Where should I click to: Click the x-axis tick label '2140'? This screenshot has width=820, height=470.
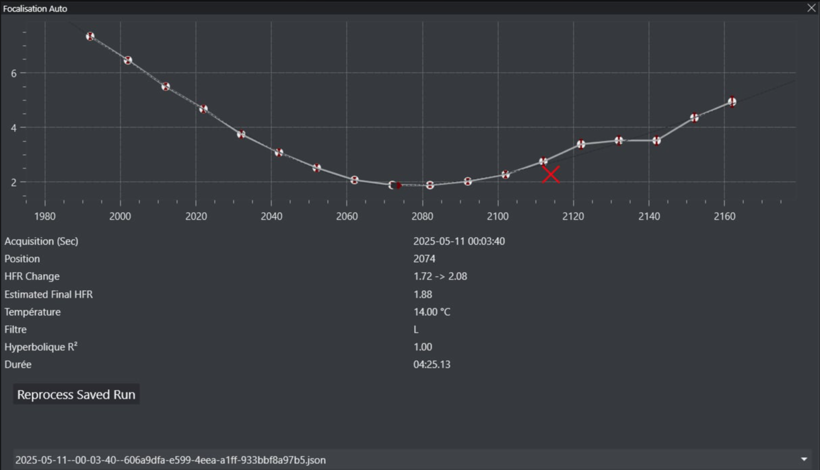[649, 215]
